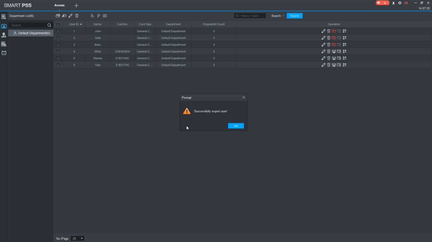Open the grid details icon for Tyler

tap(345, 65)
